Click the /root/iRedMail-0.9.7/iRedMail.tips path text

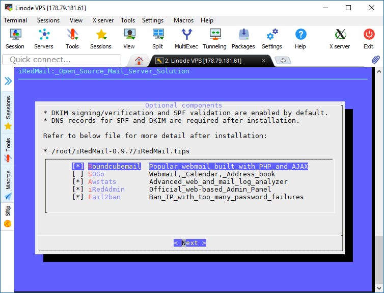[x=121, y=151]
